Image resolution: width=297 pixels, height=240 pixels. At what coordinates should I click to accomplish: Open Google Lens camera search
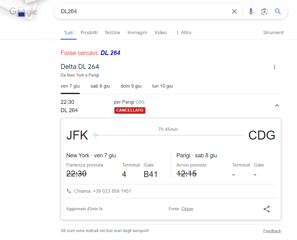tap(264, 11)
